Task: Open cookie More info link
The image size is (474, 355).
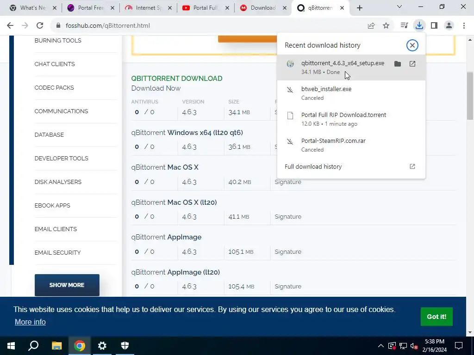Action: point(30,322)
